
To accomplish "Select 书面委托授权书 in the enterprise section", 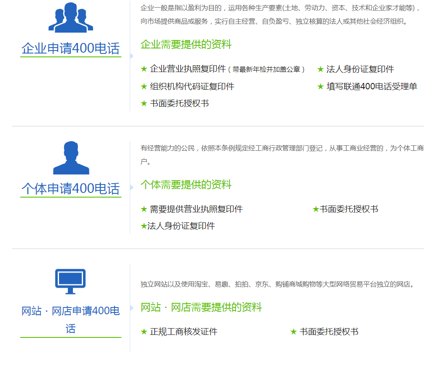I will [x=179, y=103].
